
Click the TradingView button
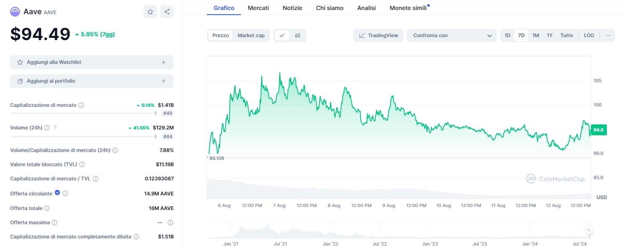pos(378,35)
